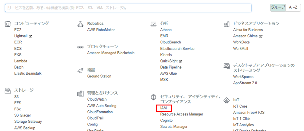Open Cognito service
Screen dimensions: 304x131
coord(166,121)
